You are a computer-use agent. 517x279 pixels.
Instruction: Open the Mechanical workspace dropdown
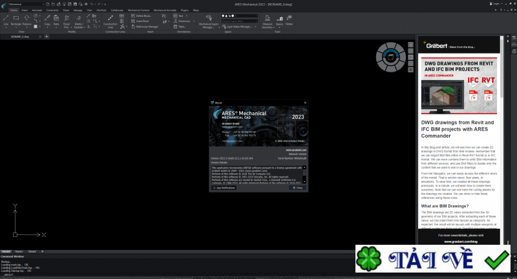(26, 4)
